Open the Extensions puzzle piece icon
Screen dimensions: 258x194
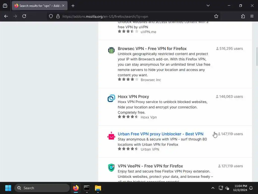[x=243, y=16]
